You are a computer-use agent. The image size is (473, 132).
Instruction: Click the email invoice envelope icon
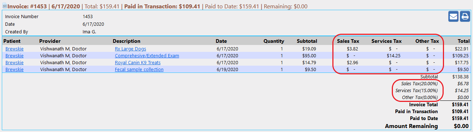pos(453,17)
